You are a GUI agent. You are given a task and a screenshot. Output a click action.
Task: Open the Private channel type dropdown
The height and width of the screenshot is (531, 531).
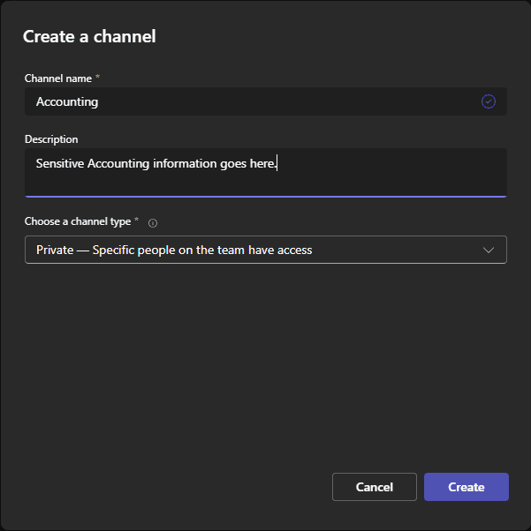pos(265,250)
